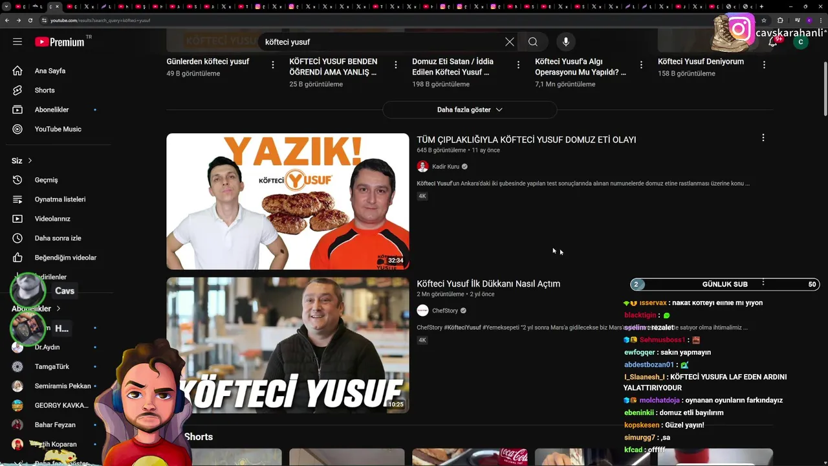
Task: Click the Beğendiğim videolar thumbs-up icon
Action: (x=17, y=258)
